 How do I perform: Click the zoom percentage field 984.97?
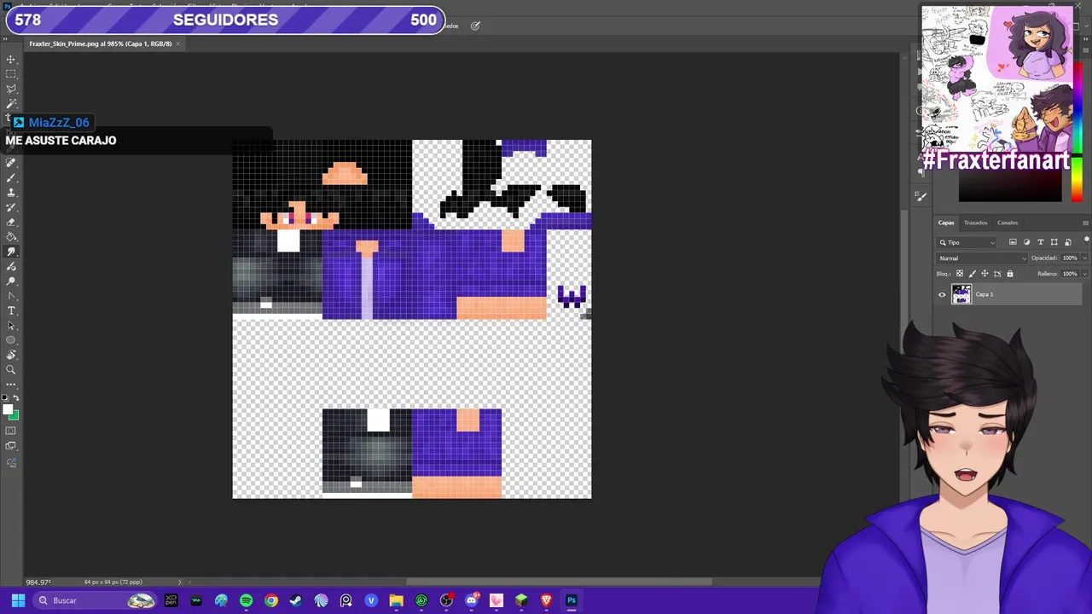tap(38, 582)
